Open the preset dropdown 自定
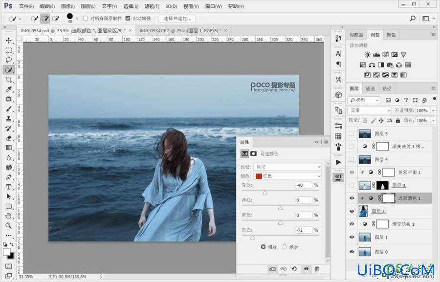 pos(287,167)
